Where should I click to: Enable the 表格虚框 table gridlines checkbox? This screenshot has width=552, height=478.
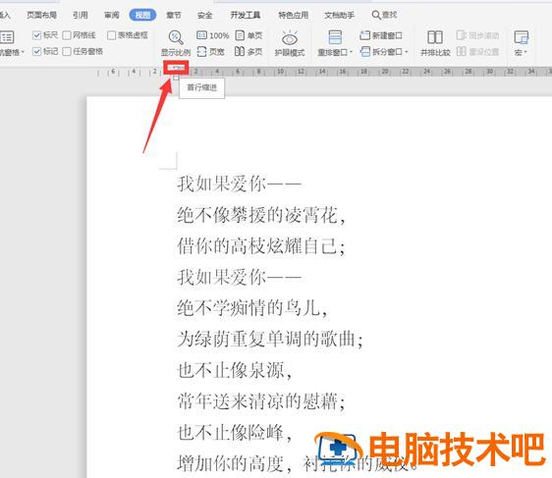pyautogui.click(x=111, y=34)
